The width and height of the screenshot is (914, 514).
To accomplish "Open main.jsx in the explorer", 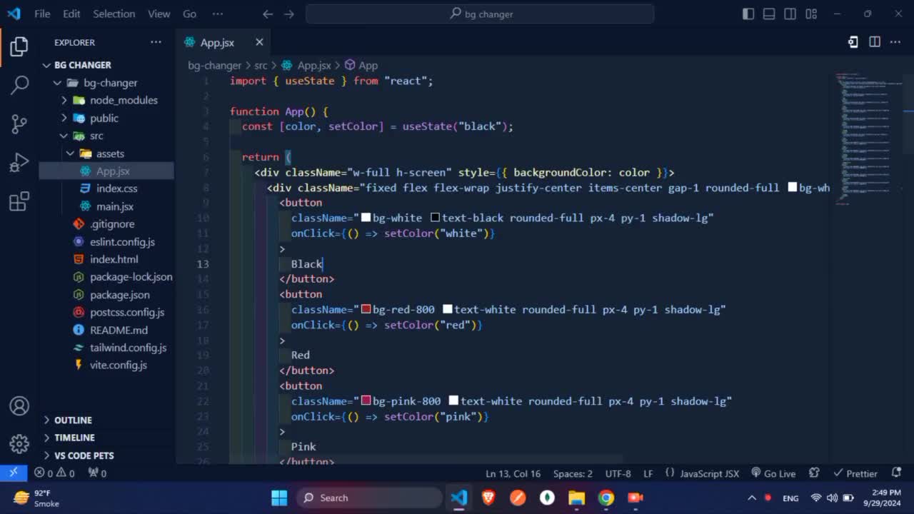I will coord(106,206).
